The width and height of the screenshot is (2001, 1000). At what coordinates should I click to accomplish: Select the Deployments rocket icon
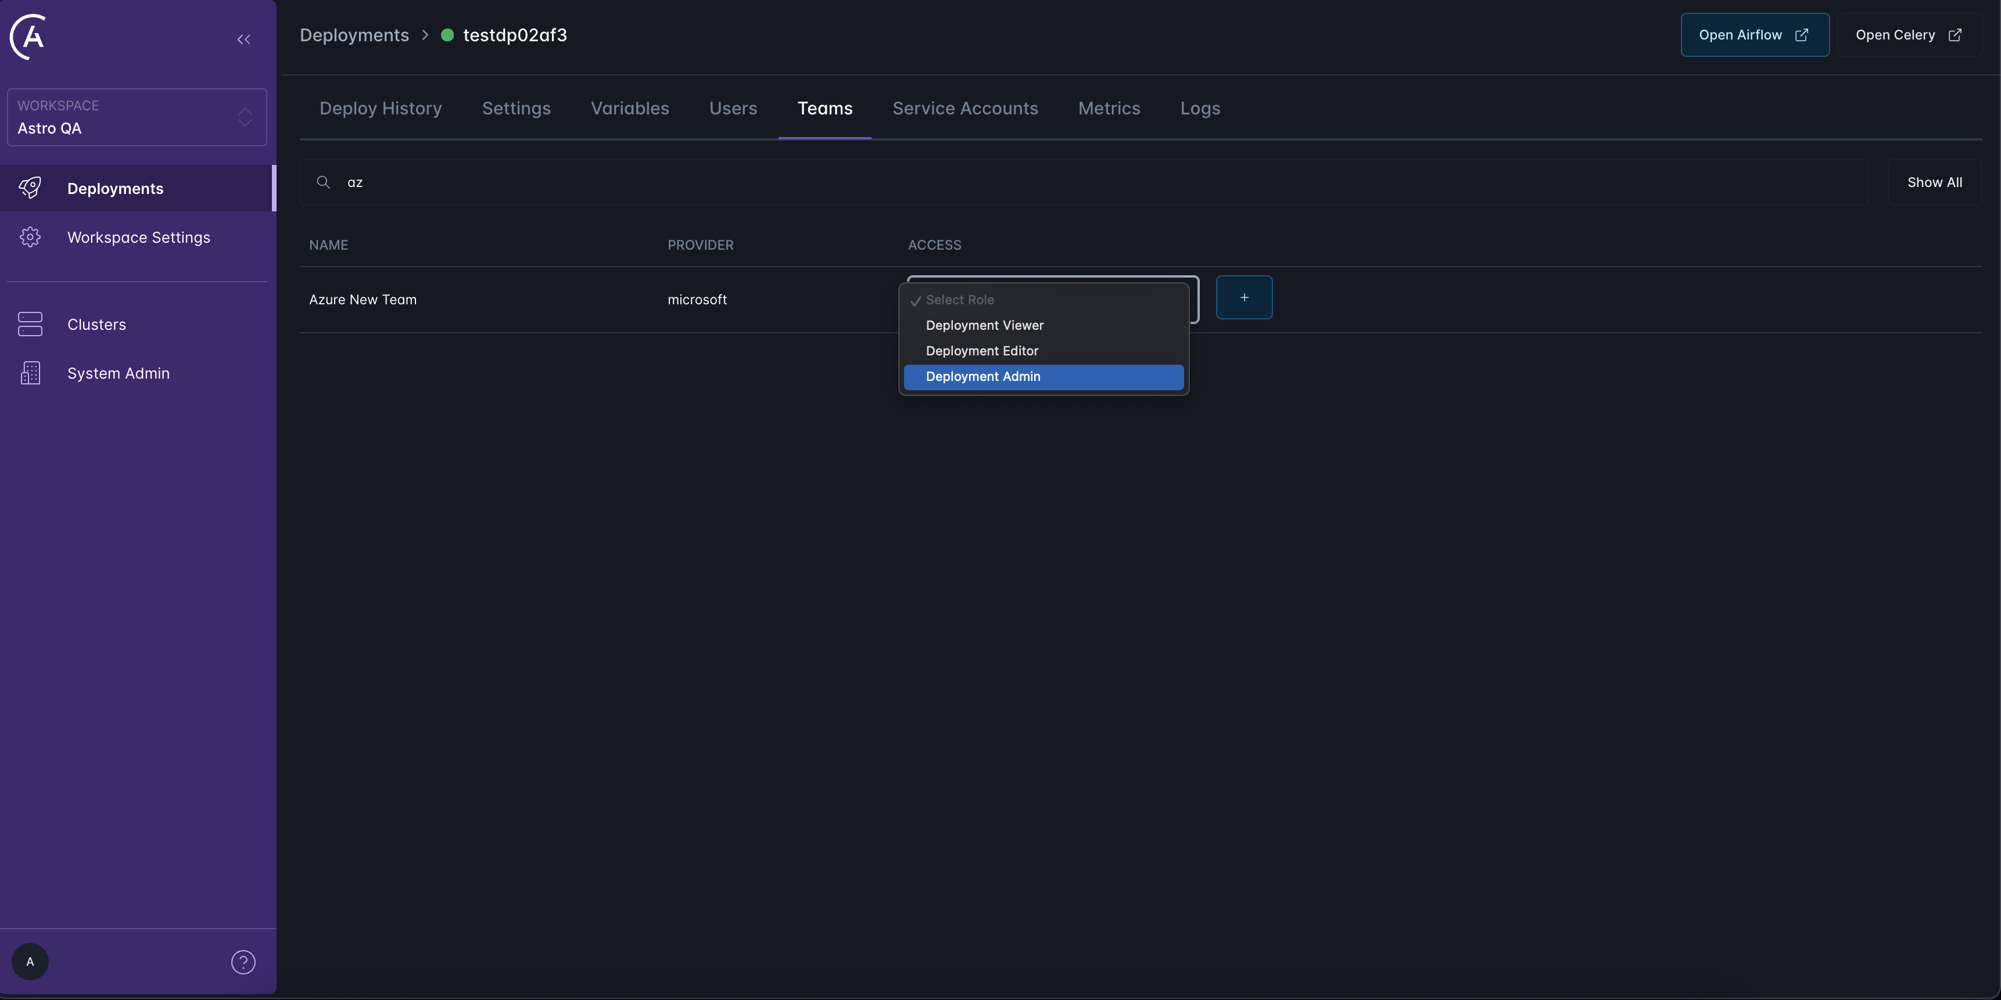(30, 188)
